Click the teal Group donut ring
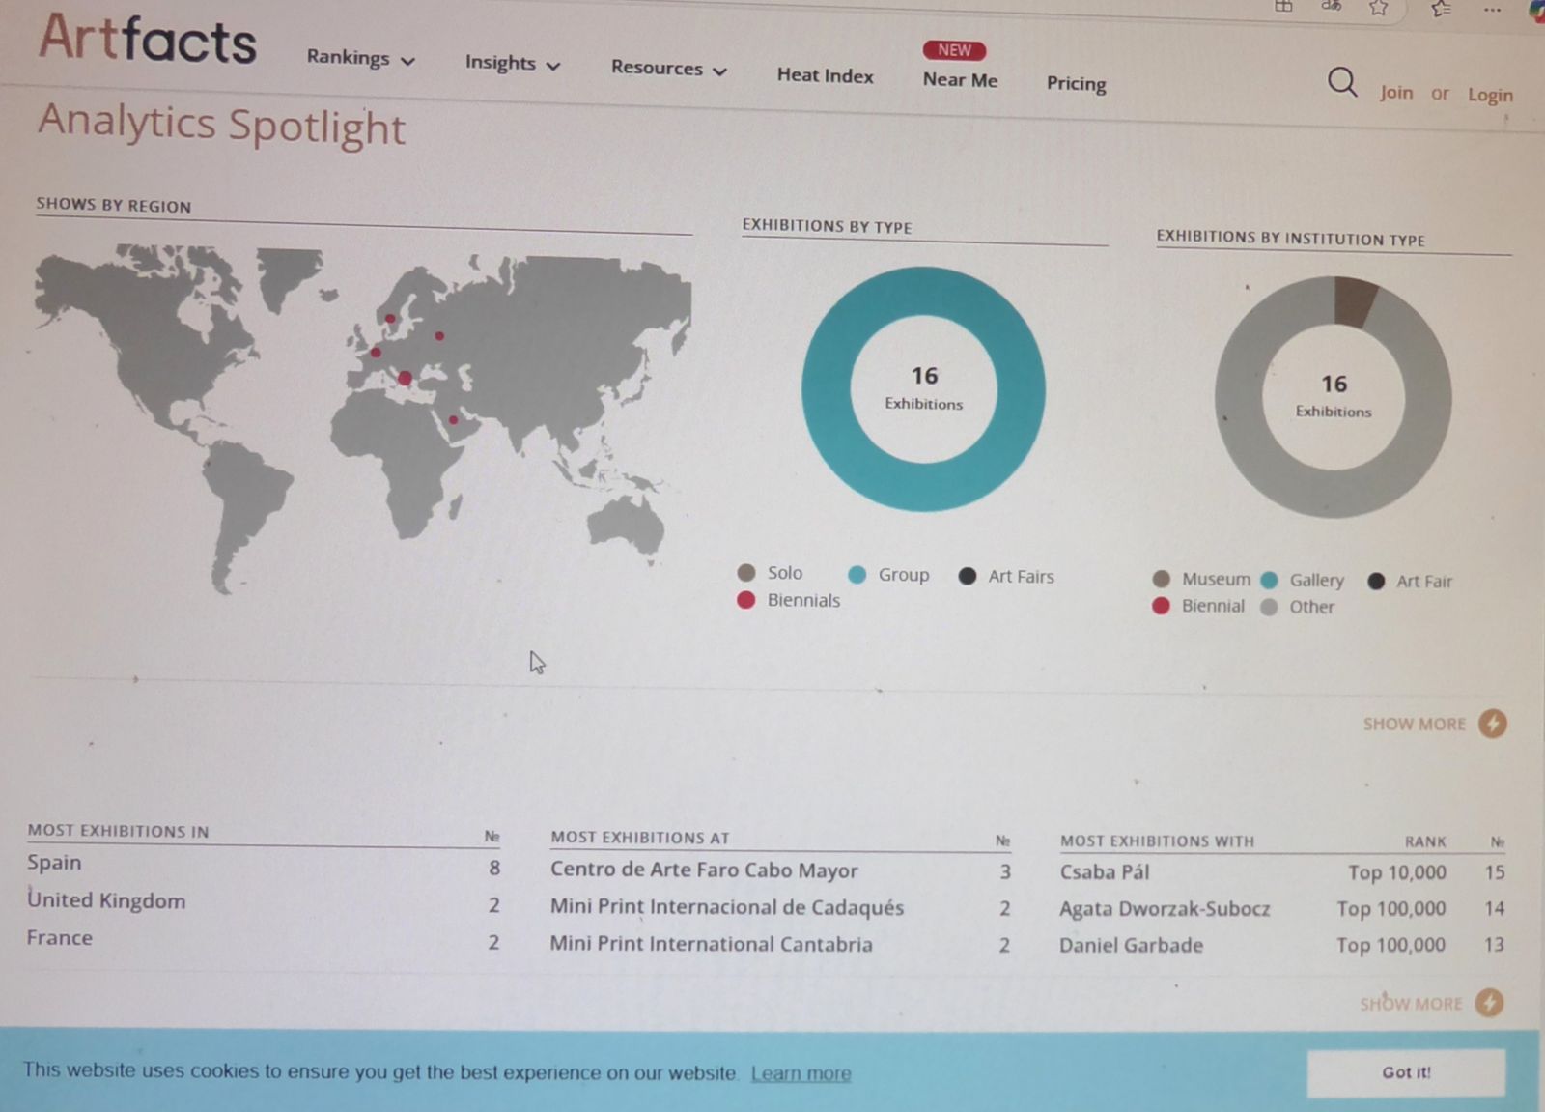Image resolution: width=1545 pixels, height=1112 pixels. [827, 389]
